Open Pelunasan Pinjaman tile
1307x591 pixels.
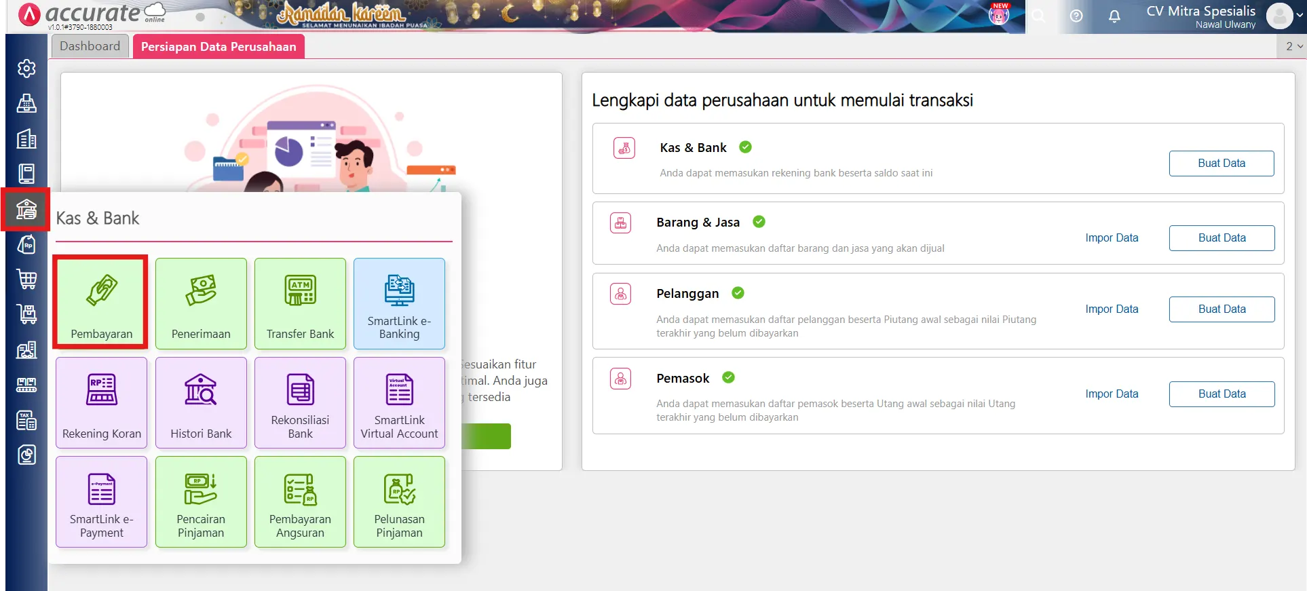coord(399,501)
